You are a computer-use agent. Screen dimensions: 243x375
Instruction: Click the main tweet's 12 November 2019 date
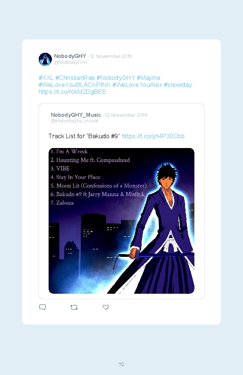(x=111, y=56)
